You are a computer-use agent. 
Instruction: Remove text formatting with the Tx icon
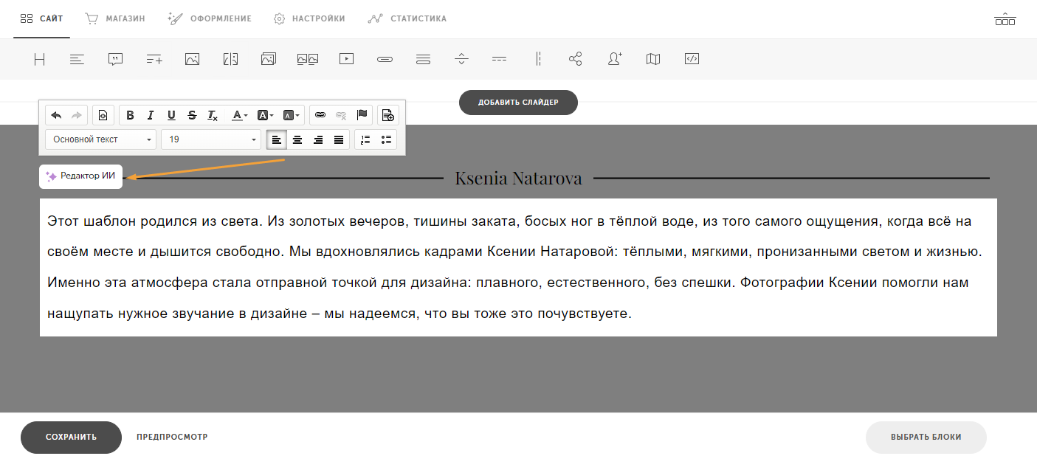coord(212,115)
